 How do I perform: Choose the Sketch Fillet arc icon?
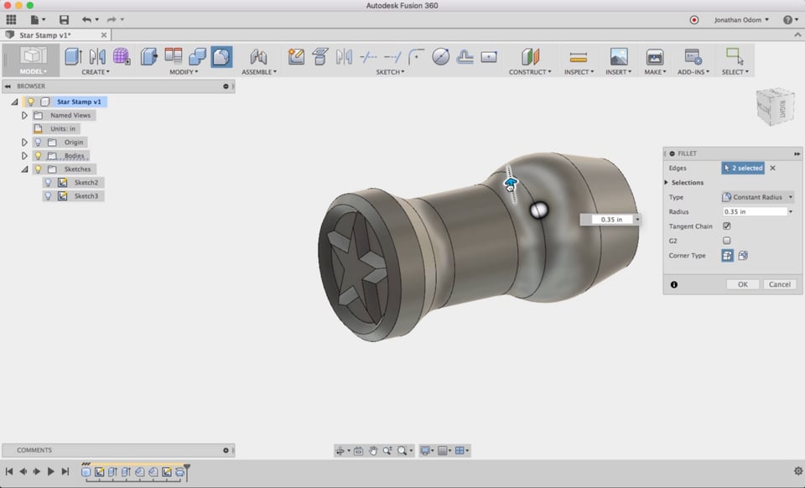[x=417, y=56]
